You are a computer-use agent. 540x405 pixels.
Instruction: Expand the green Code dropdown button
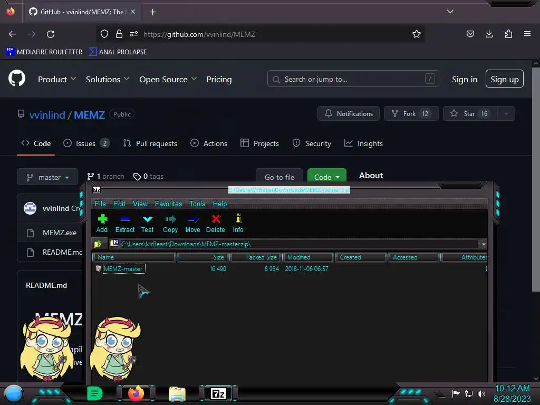327,177
